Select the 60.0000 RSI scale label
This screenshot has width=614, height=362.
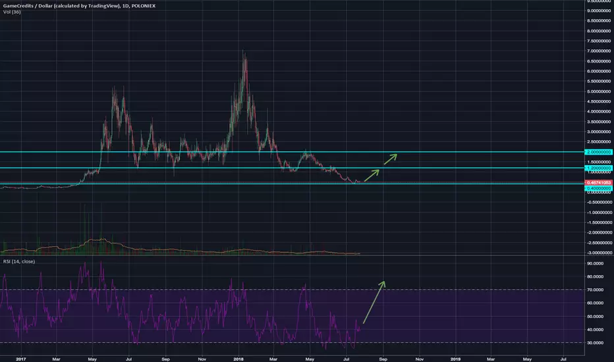tap(596, 303)
